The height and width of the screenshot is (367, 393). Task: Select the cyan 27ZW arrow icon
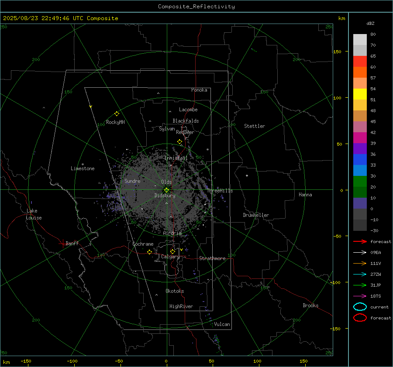click(x=360, y=274)
